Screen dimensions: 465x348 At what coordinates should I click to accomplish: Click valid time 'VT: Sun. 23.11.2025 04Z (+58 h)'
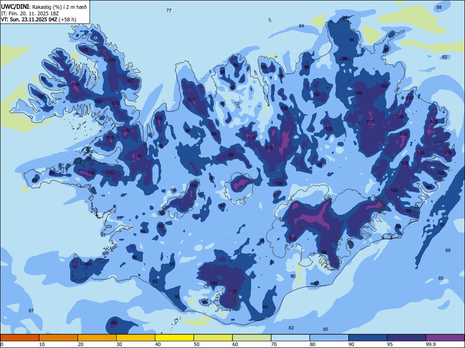click(x=39, y=19)
